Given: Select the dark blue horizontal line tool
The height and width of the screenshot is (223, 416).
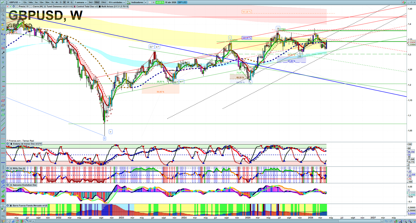Looking at the screenshot, I should pyautogui.click(x=3, y=162).
